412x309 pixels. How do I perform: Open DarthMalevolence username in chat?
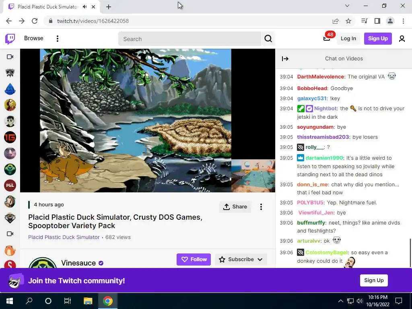(321, 77)
